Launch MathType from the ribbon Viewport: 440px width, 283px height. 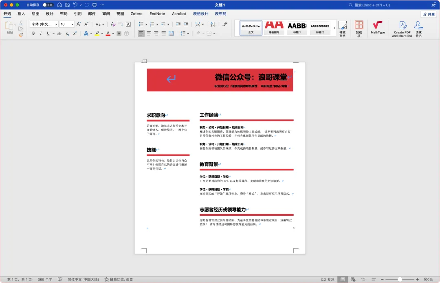click(x=378, y=27)
